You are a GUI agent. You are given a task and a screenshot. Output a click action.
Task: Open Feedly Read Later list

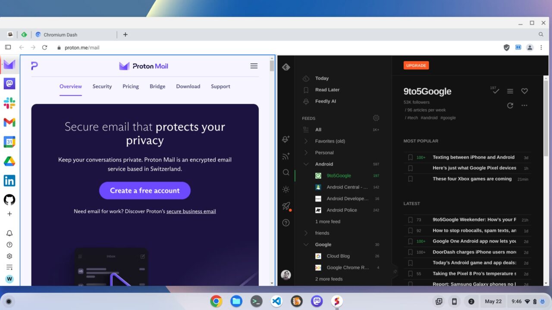click(327, 90)
